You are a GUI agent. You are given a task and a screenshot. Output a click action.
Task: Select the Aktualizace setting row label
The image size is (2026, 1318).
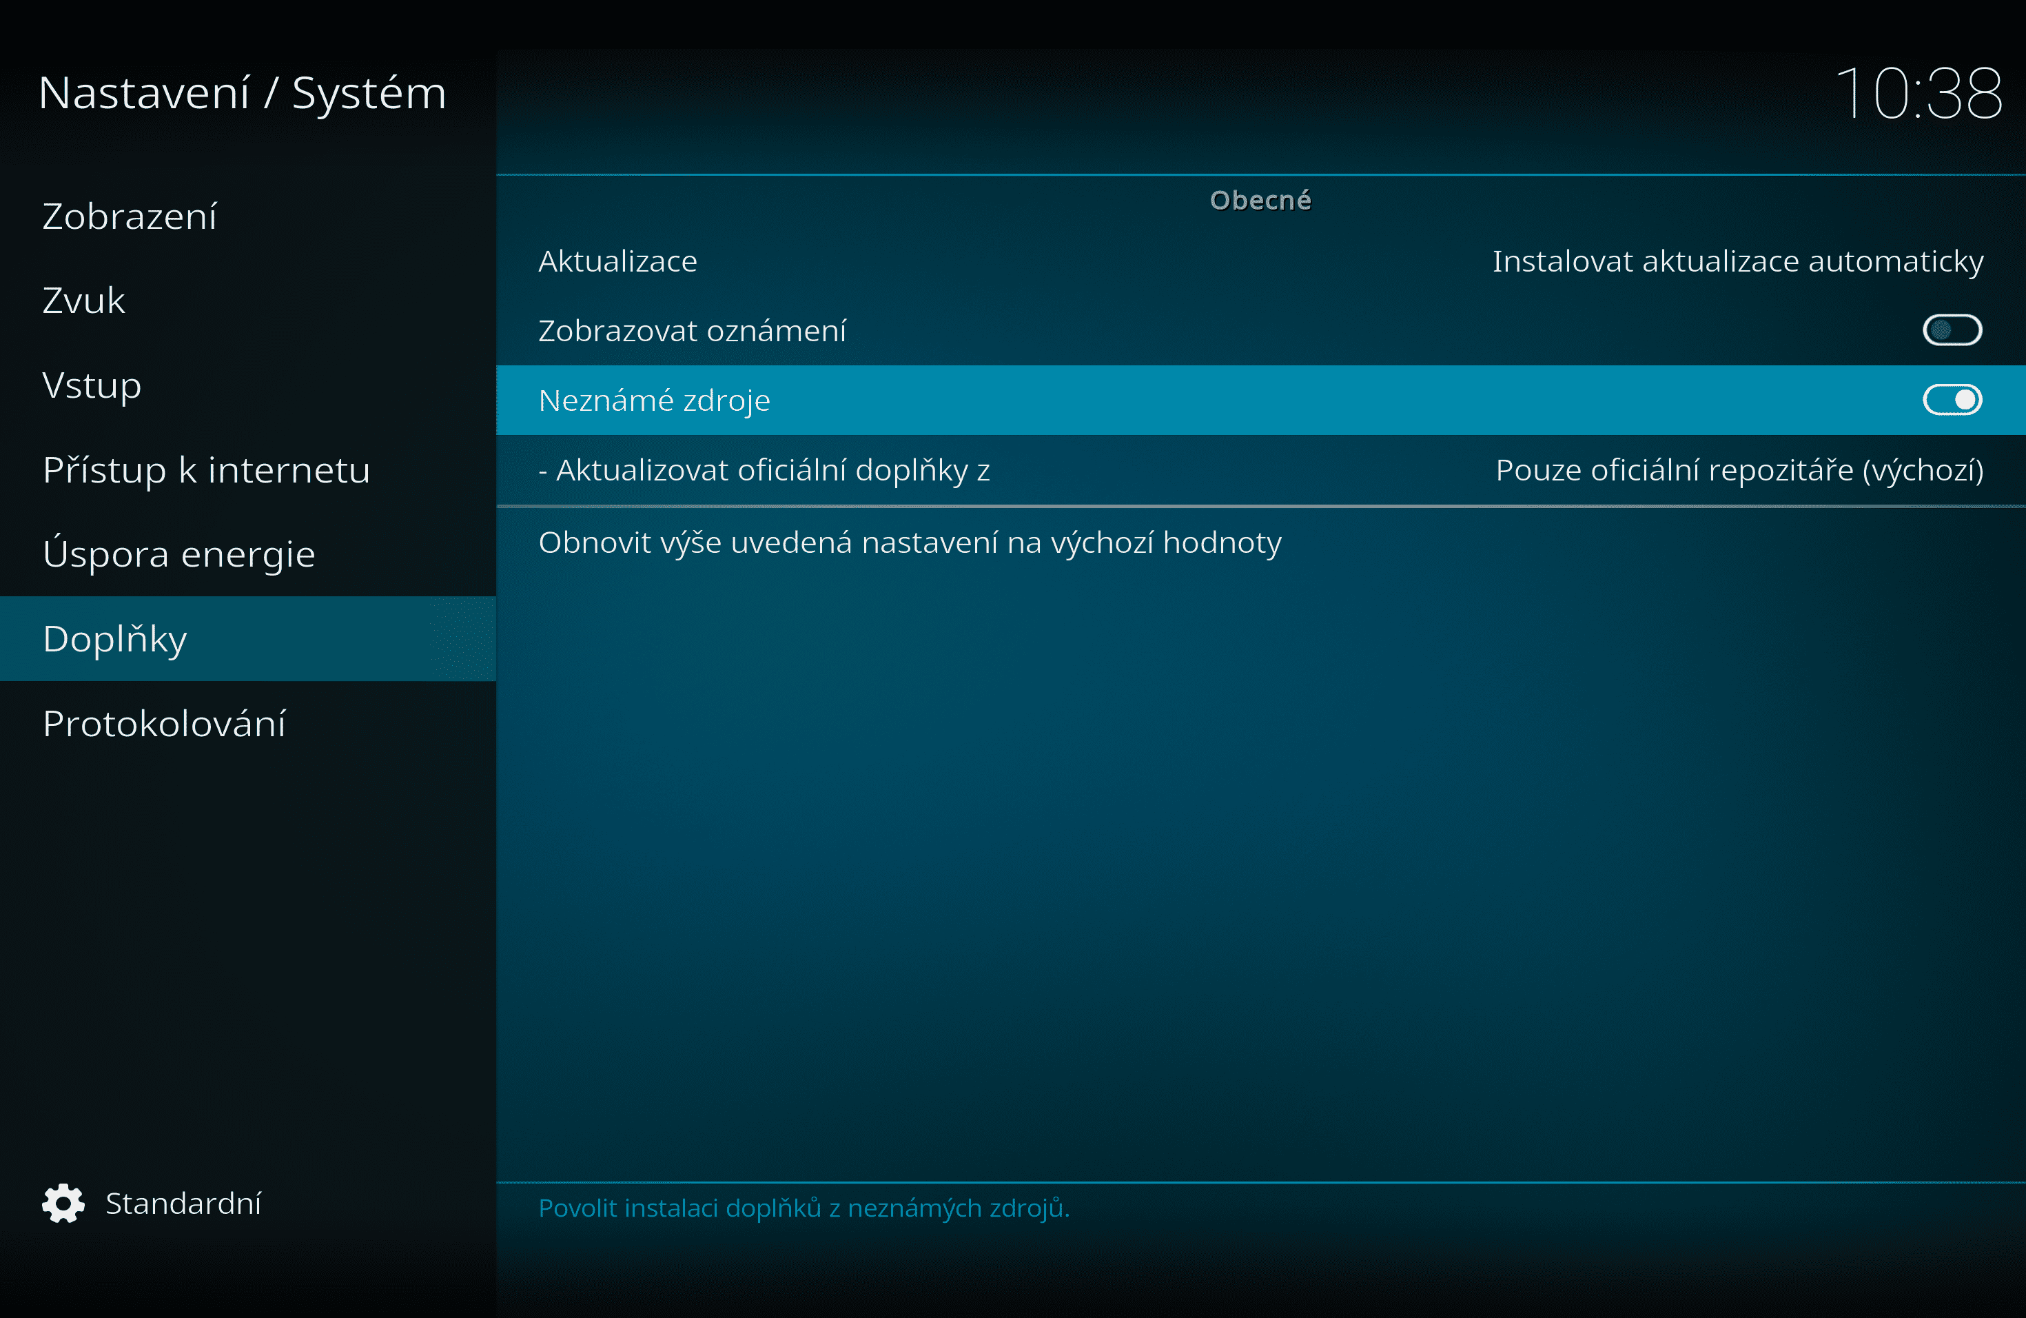(617, 261)
